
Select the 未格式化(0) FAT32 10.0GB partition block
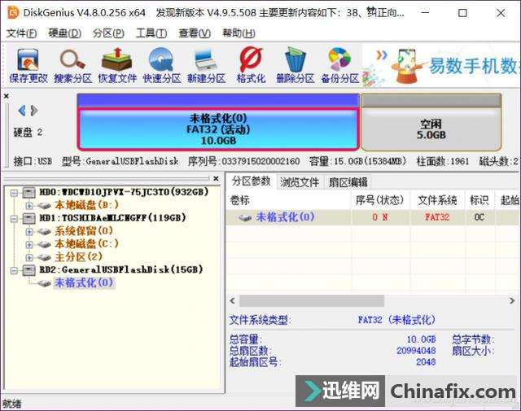tap(218, 129)
